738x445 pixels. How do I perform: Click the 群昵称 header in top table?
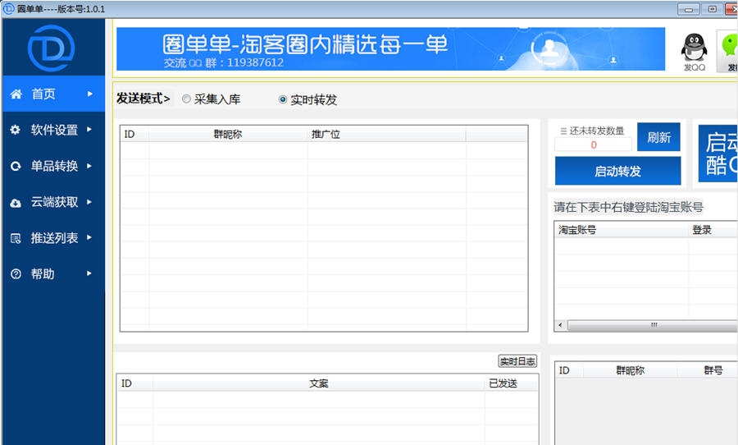(228, 135)
